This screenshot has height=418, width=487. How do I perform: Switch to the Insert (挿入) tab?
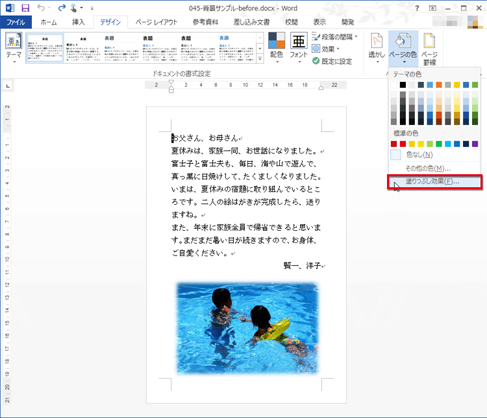(x=79, y=22)
